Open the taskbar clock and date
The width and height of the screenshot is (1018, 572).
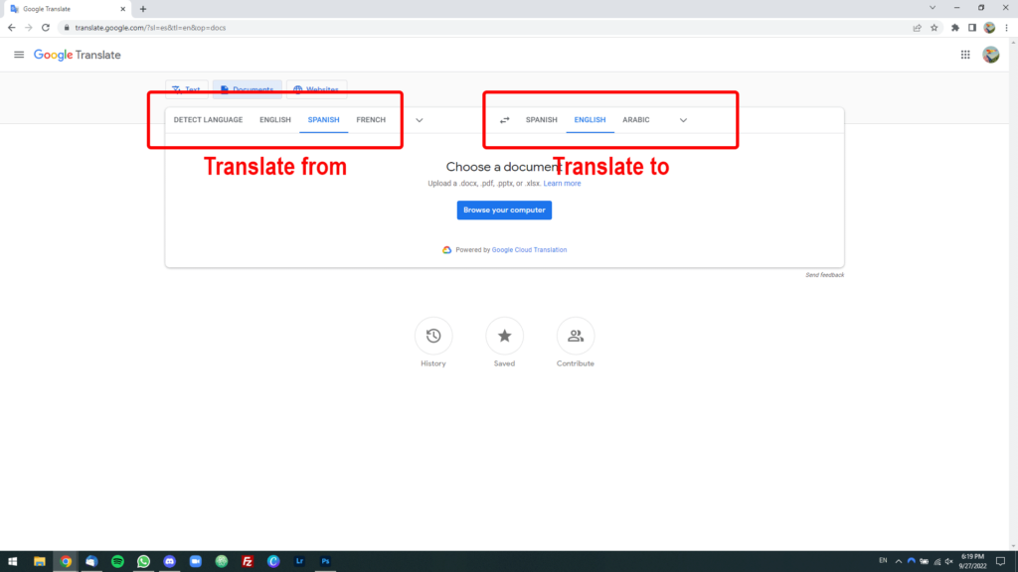point(972,562)
